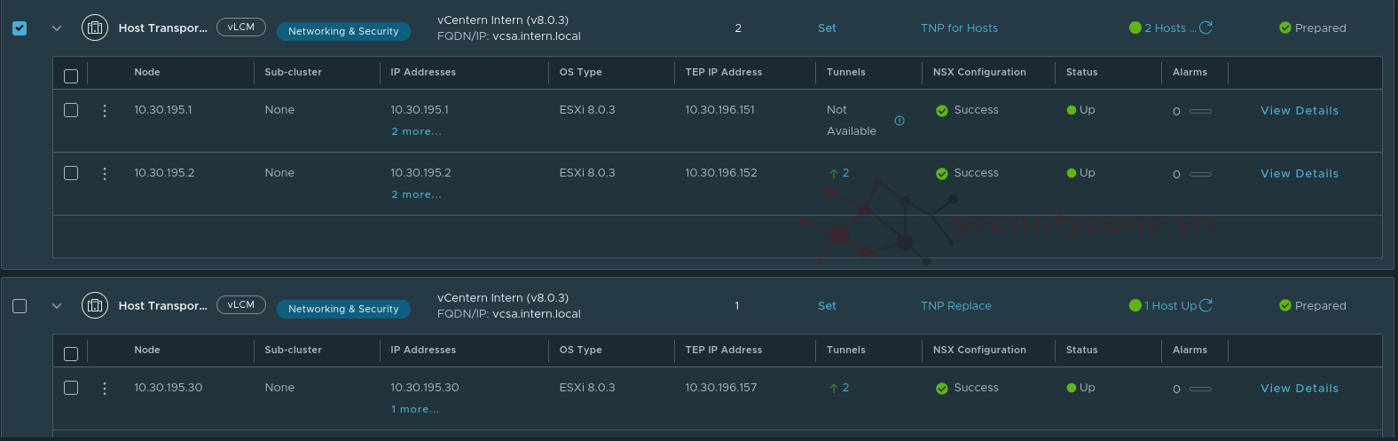Refresh the 1 Host Up status
1398x441 pixels.
pos(1206,305)
